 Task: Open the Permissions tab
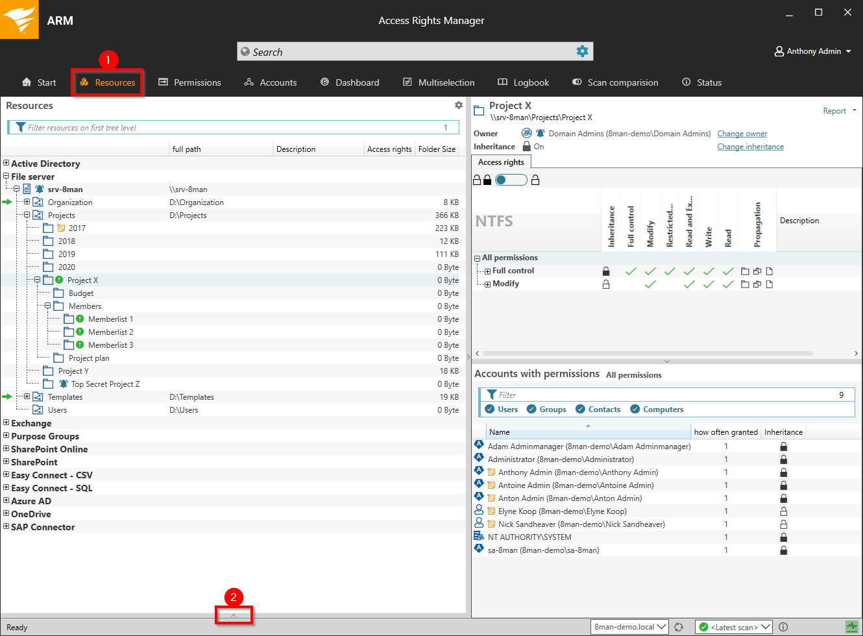[190, 82]
